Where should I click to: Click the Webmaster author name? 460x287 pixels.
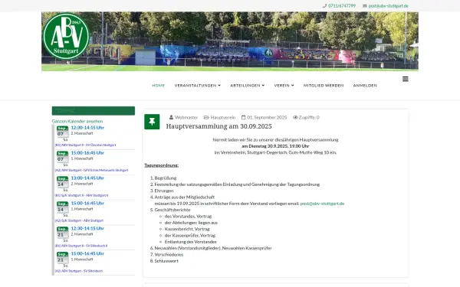tap(186, 117)
